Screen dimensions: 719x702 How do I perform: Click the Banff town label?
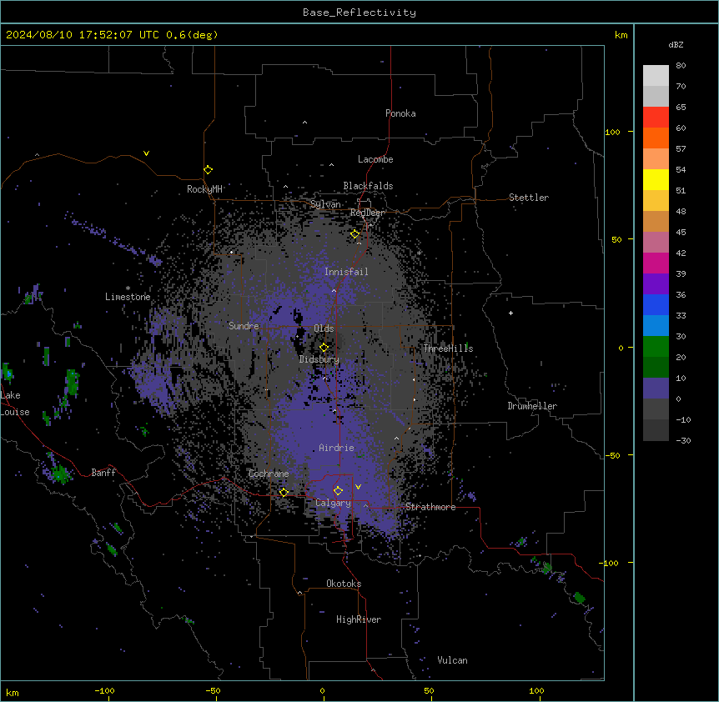103,473
